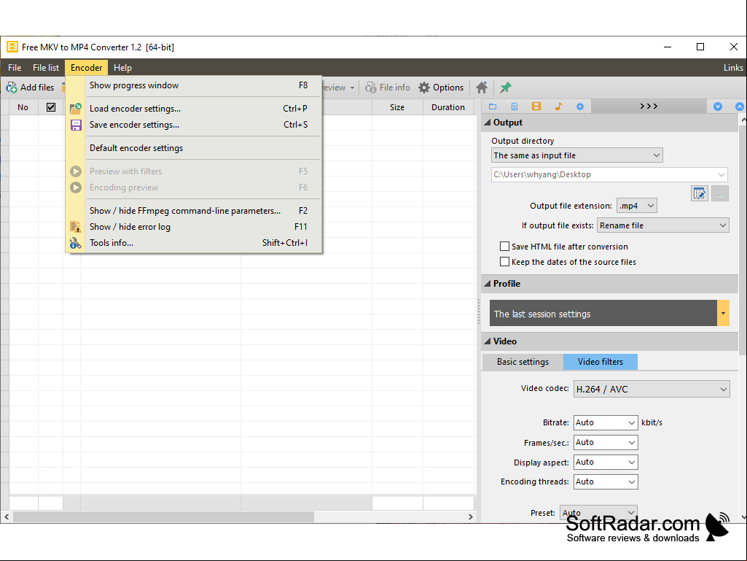Sort by the Duration column header
The width and height of the screenshot is (747, 561).
pos(447,107)
